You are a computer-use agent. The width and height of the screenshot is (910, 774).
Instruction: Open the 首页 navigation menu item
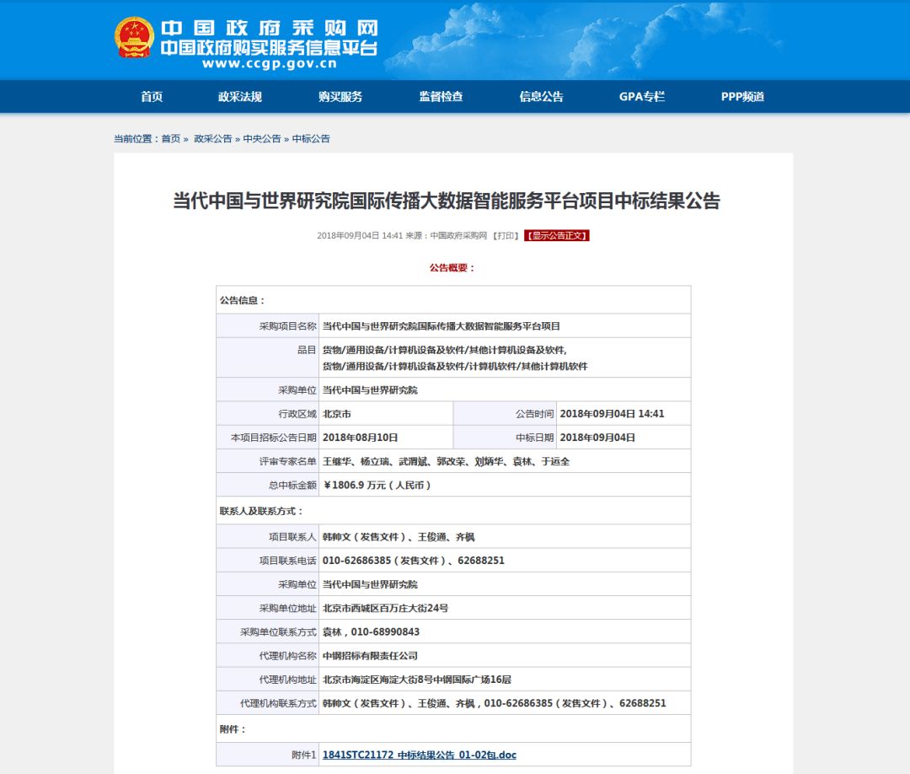(x=152, y=97)
